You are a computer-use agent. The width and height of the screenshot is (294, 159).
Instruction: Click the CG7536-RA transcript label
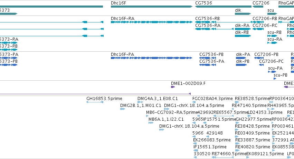[208, 25]
